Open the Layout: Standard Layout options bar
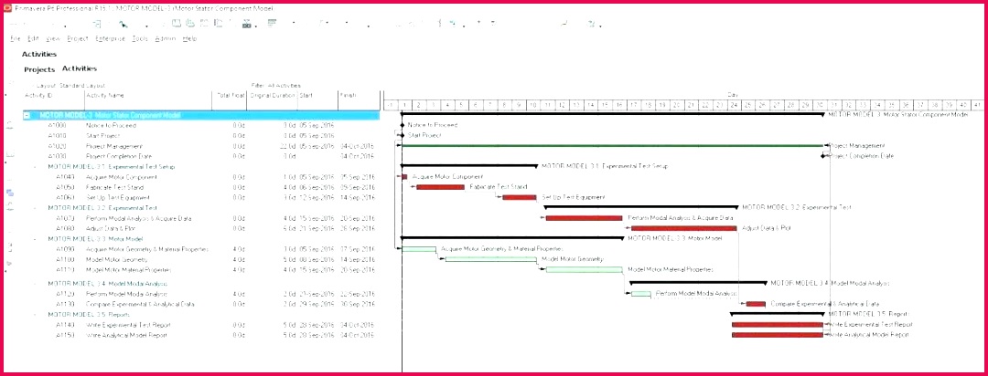988x376 pixels. [x=70, y=86]
